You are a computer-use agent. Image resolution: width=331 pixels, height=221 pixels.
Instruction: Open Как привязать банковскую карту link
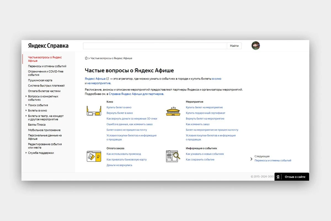[127, 159]
